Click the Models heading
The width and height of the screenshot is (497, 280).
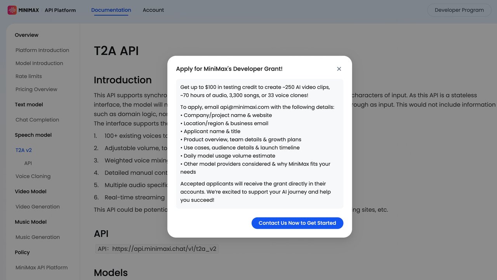[111, 273]
